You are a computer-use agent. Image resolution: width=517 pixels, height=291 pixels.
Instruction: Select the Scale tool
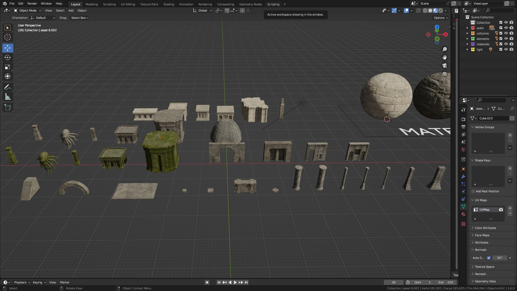tap(8, 67)
